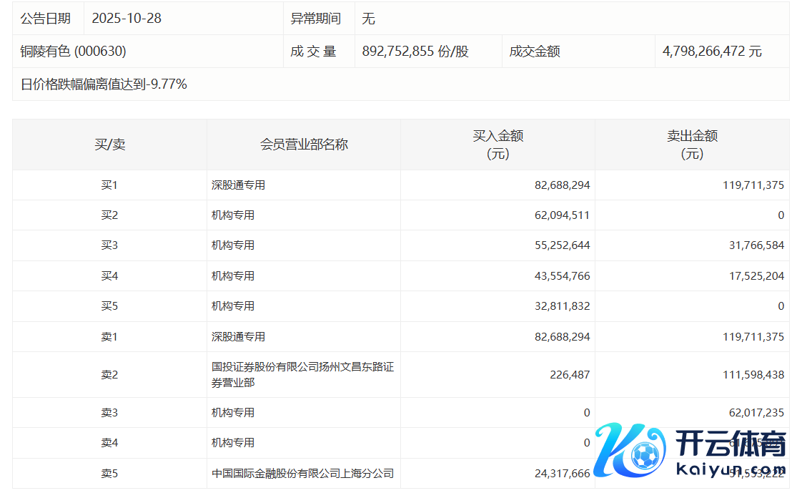Click the 买/卖 column header
The image size is (797, 493).
tap(109, 145)
